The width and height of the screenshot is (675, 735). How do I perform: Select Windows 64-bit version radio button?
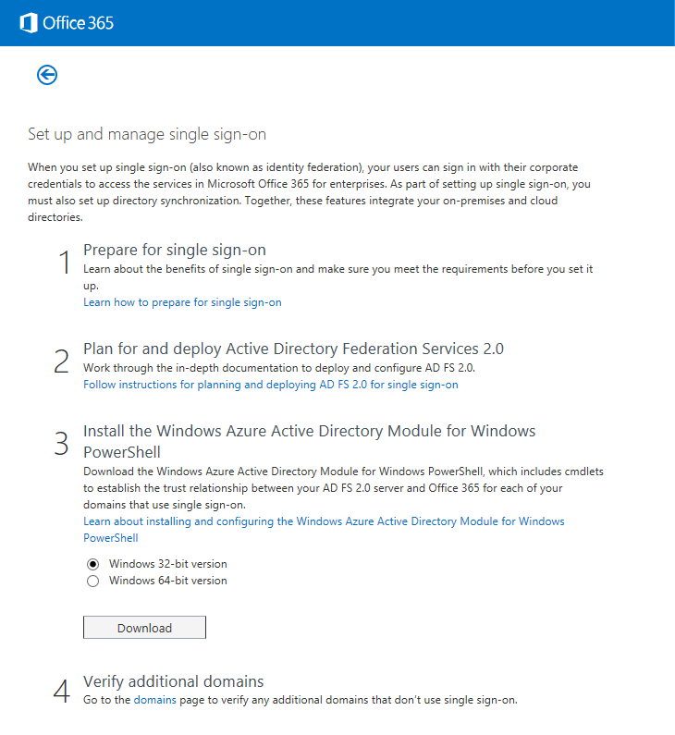92,581
